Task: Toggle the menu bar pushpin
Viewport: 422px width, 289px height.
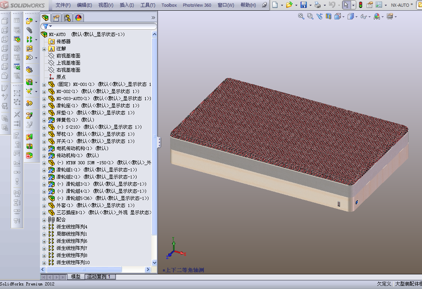Action: click(264, 5)
